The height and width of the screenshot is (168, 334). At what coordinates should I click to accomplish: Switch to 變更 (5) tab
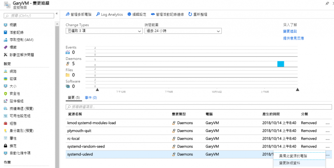[x=74, y=98]
